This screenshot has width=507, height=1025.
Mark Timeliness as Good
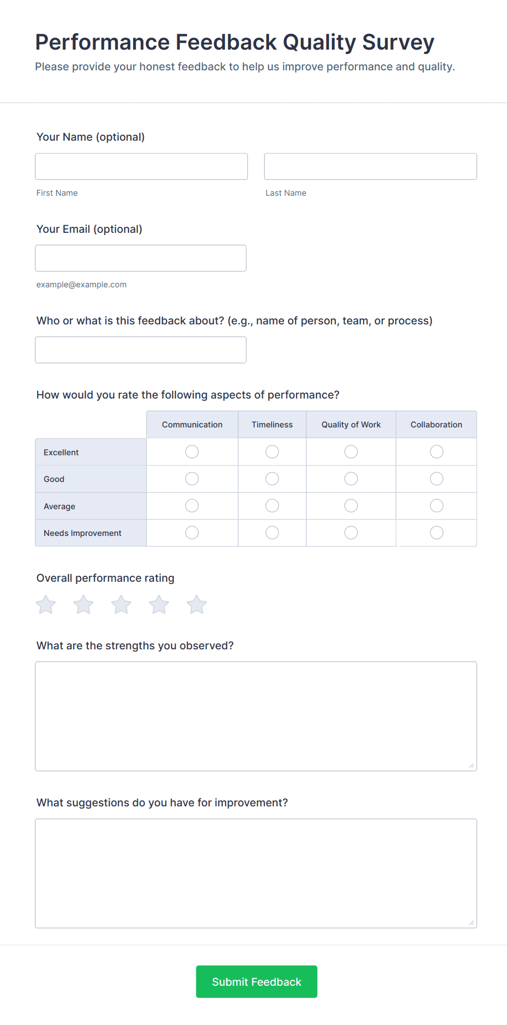click(x=271, y=478)
